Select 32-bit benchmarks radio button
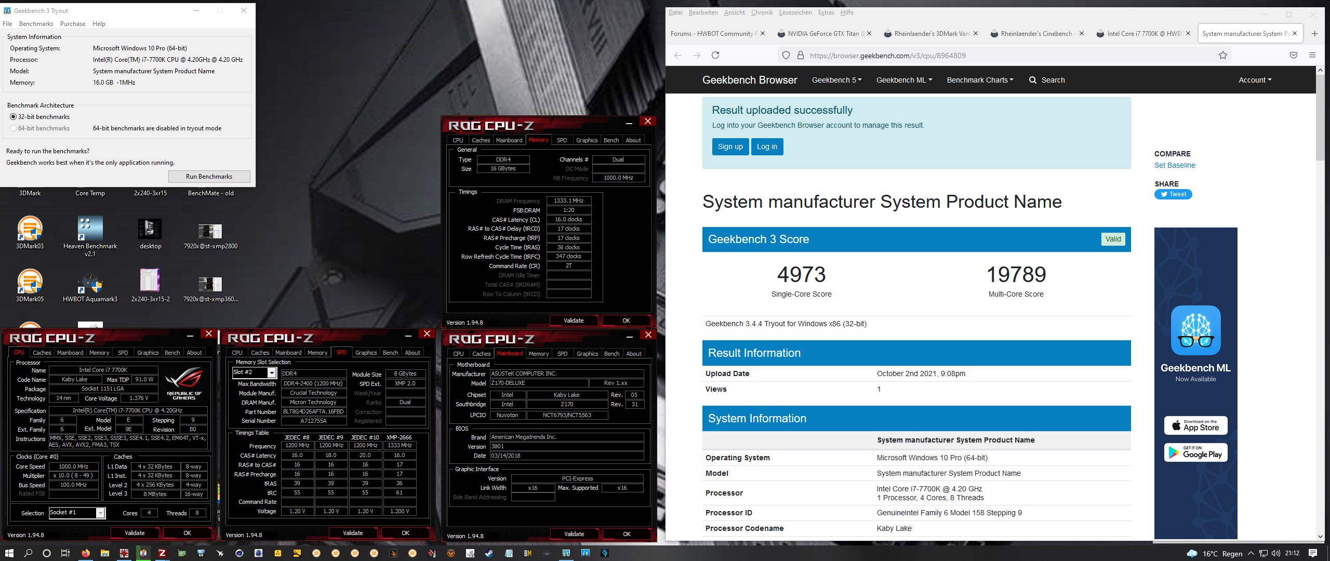The height and width of the screenshot is (561, 1330). (x=14, y=117)
